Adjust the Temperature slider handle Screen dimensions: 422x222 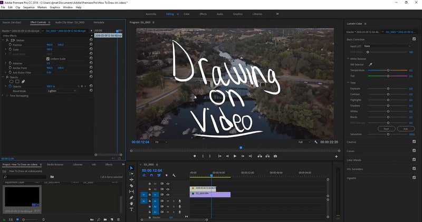(x=388, y=70)
